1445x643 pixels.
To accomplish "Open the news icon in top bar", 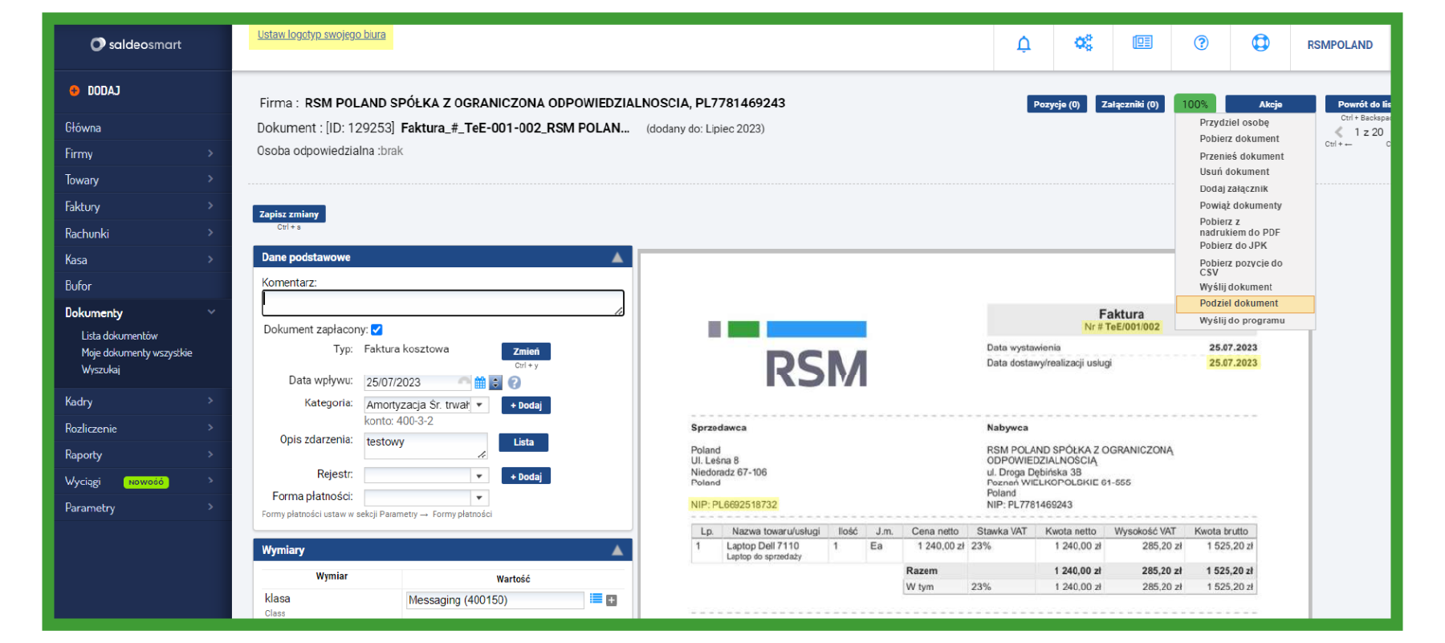I will tap(1142, 43).
